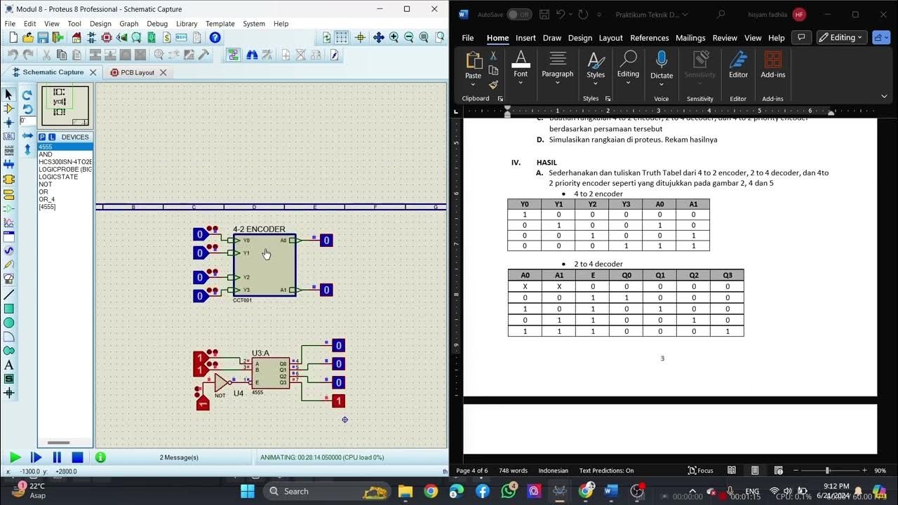Click the P pick-devices button
This screenshot has height=505, width=898.
tap(42, 137)
